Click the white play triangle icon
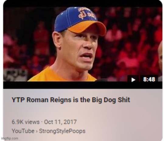 [133, 80]
